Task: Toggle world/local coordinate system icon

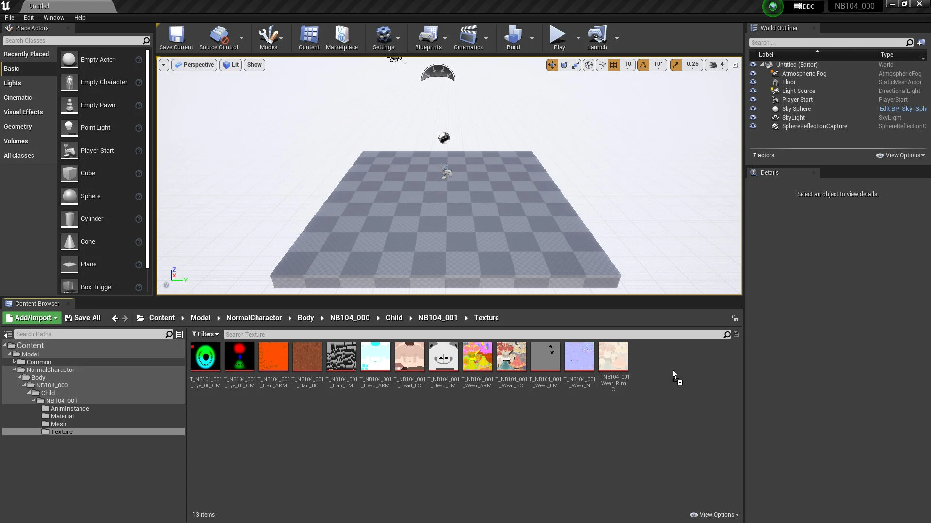Action: coord(589,65)
